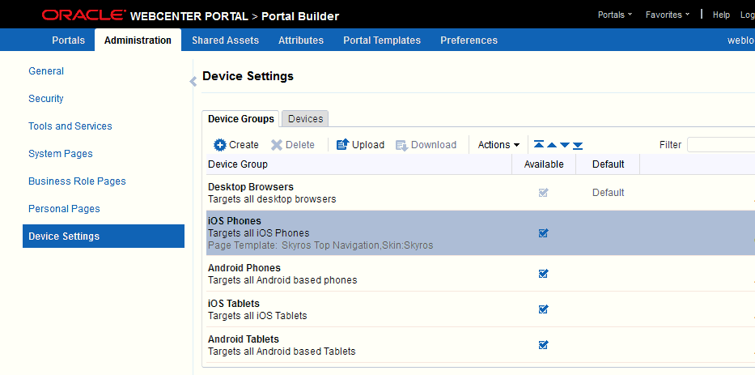Move device group down arrow icon
The image size is (755, 375).
pos(565,145)
